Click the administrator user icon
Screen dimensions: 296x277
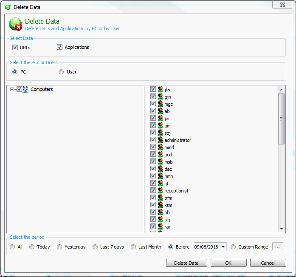pos(160,140)
